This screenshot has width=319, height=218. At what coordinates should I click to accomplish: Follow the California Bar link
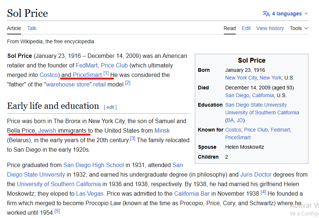pyautogui.click(x=192, y=193)
